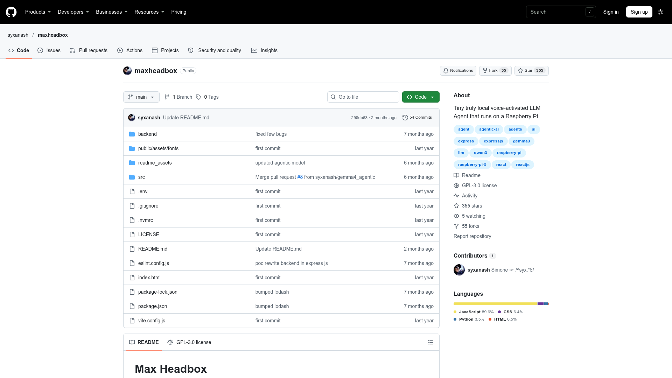The image size is (672, 378).
Task: Open the vite.config.js file
Action: click(x=152, y=321)
